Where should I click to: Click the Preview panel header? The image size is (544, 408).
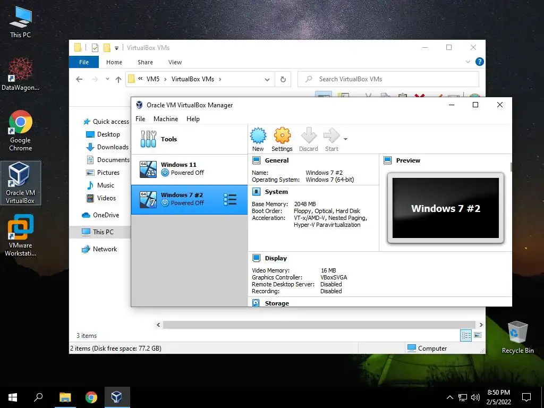coord(408,160)
